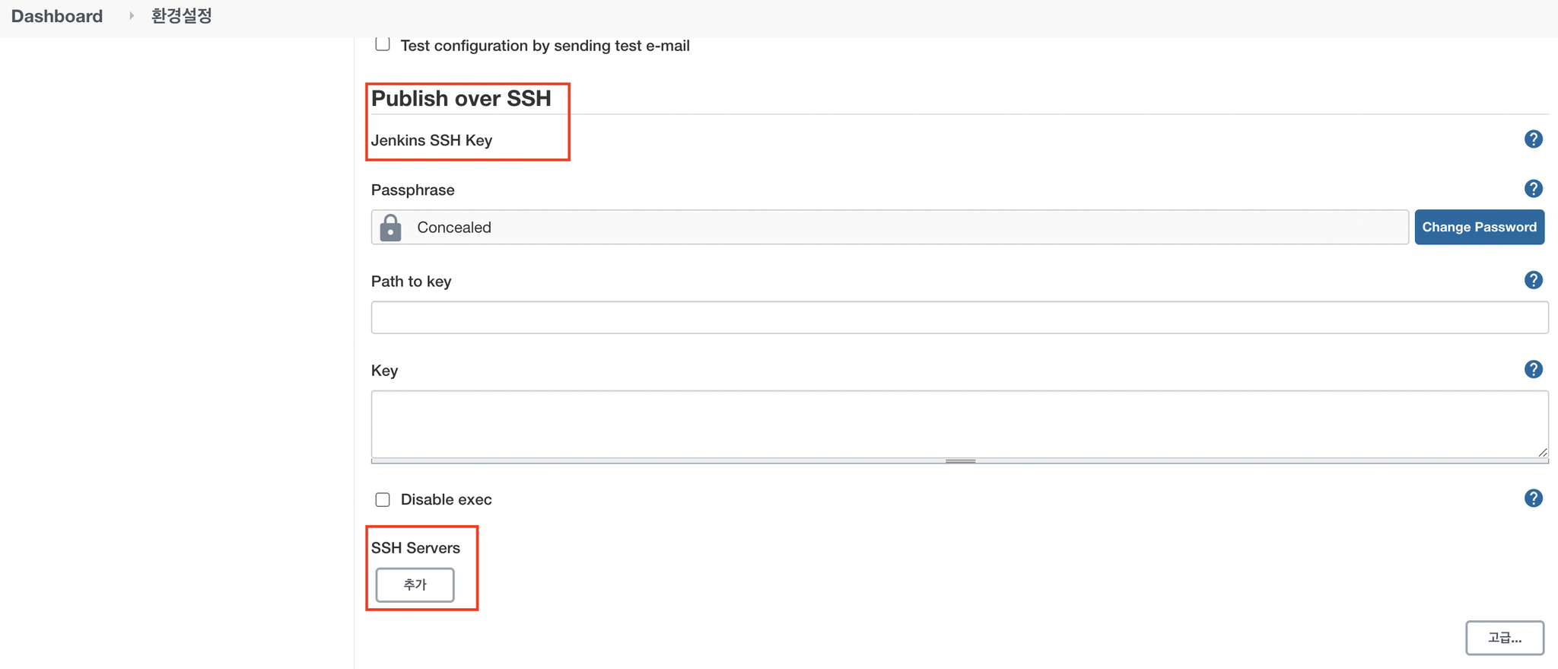Open the 환경설정 breadcrumb link

[181, 16]
